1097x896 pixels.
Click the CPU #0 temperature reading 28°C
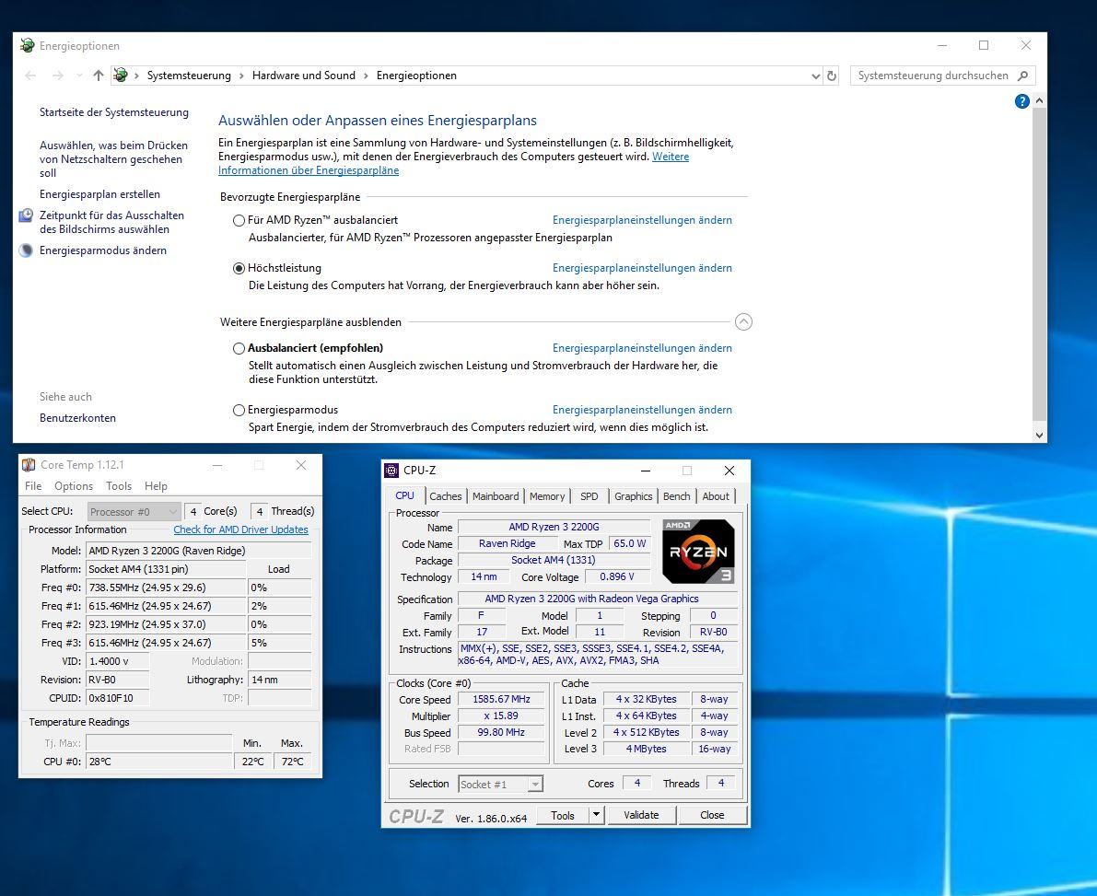click(158, 762)
